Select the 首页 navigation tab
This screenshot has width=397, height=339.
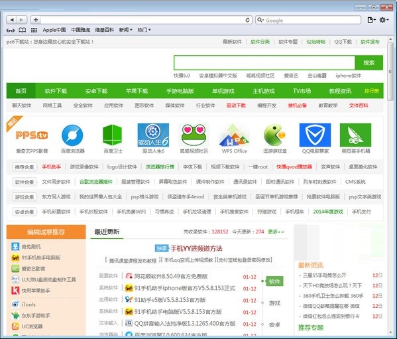tap(21, 91)
